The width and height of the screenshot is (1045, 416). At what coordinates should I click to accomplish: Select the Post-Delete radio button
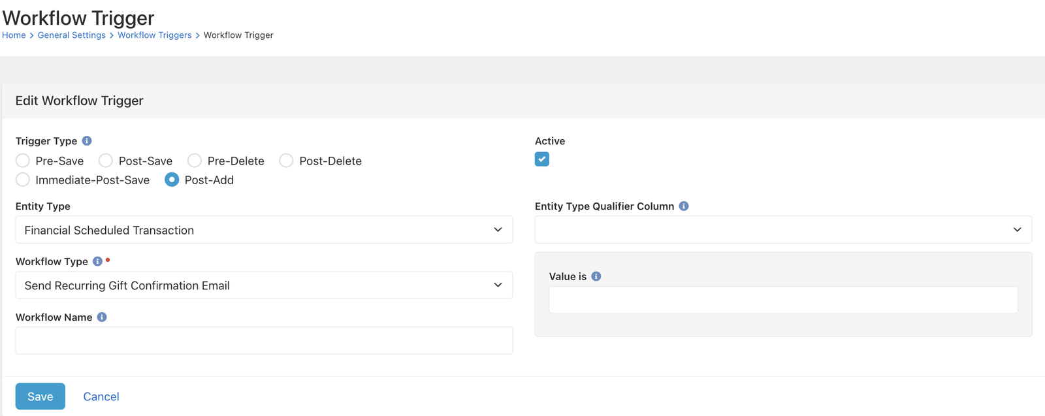tap(286, 161)
